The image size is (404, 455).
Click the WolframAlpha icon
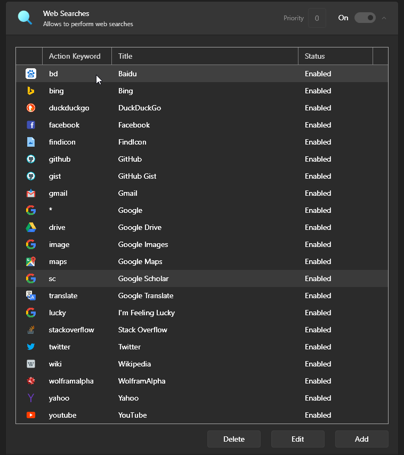coord(30,381)
